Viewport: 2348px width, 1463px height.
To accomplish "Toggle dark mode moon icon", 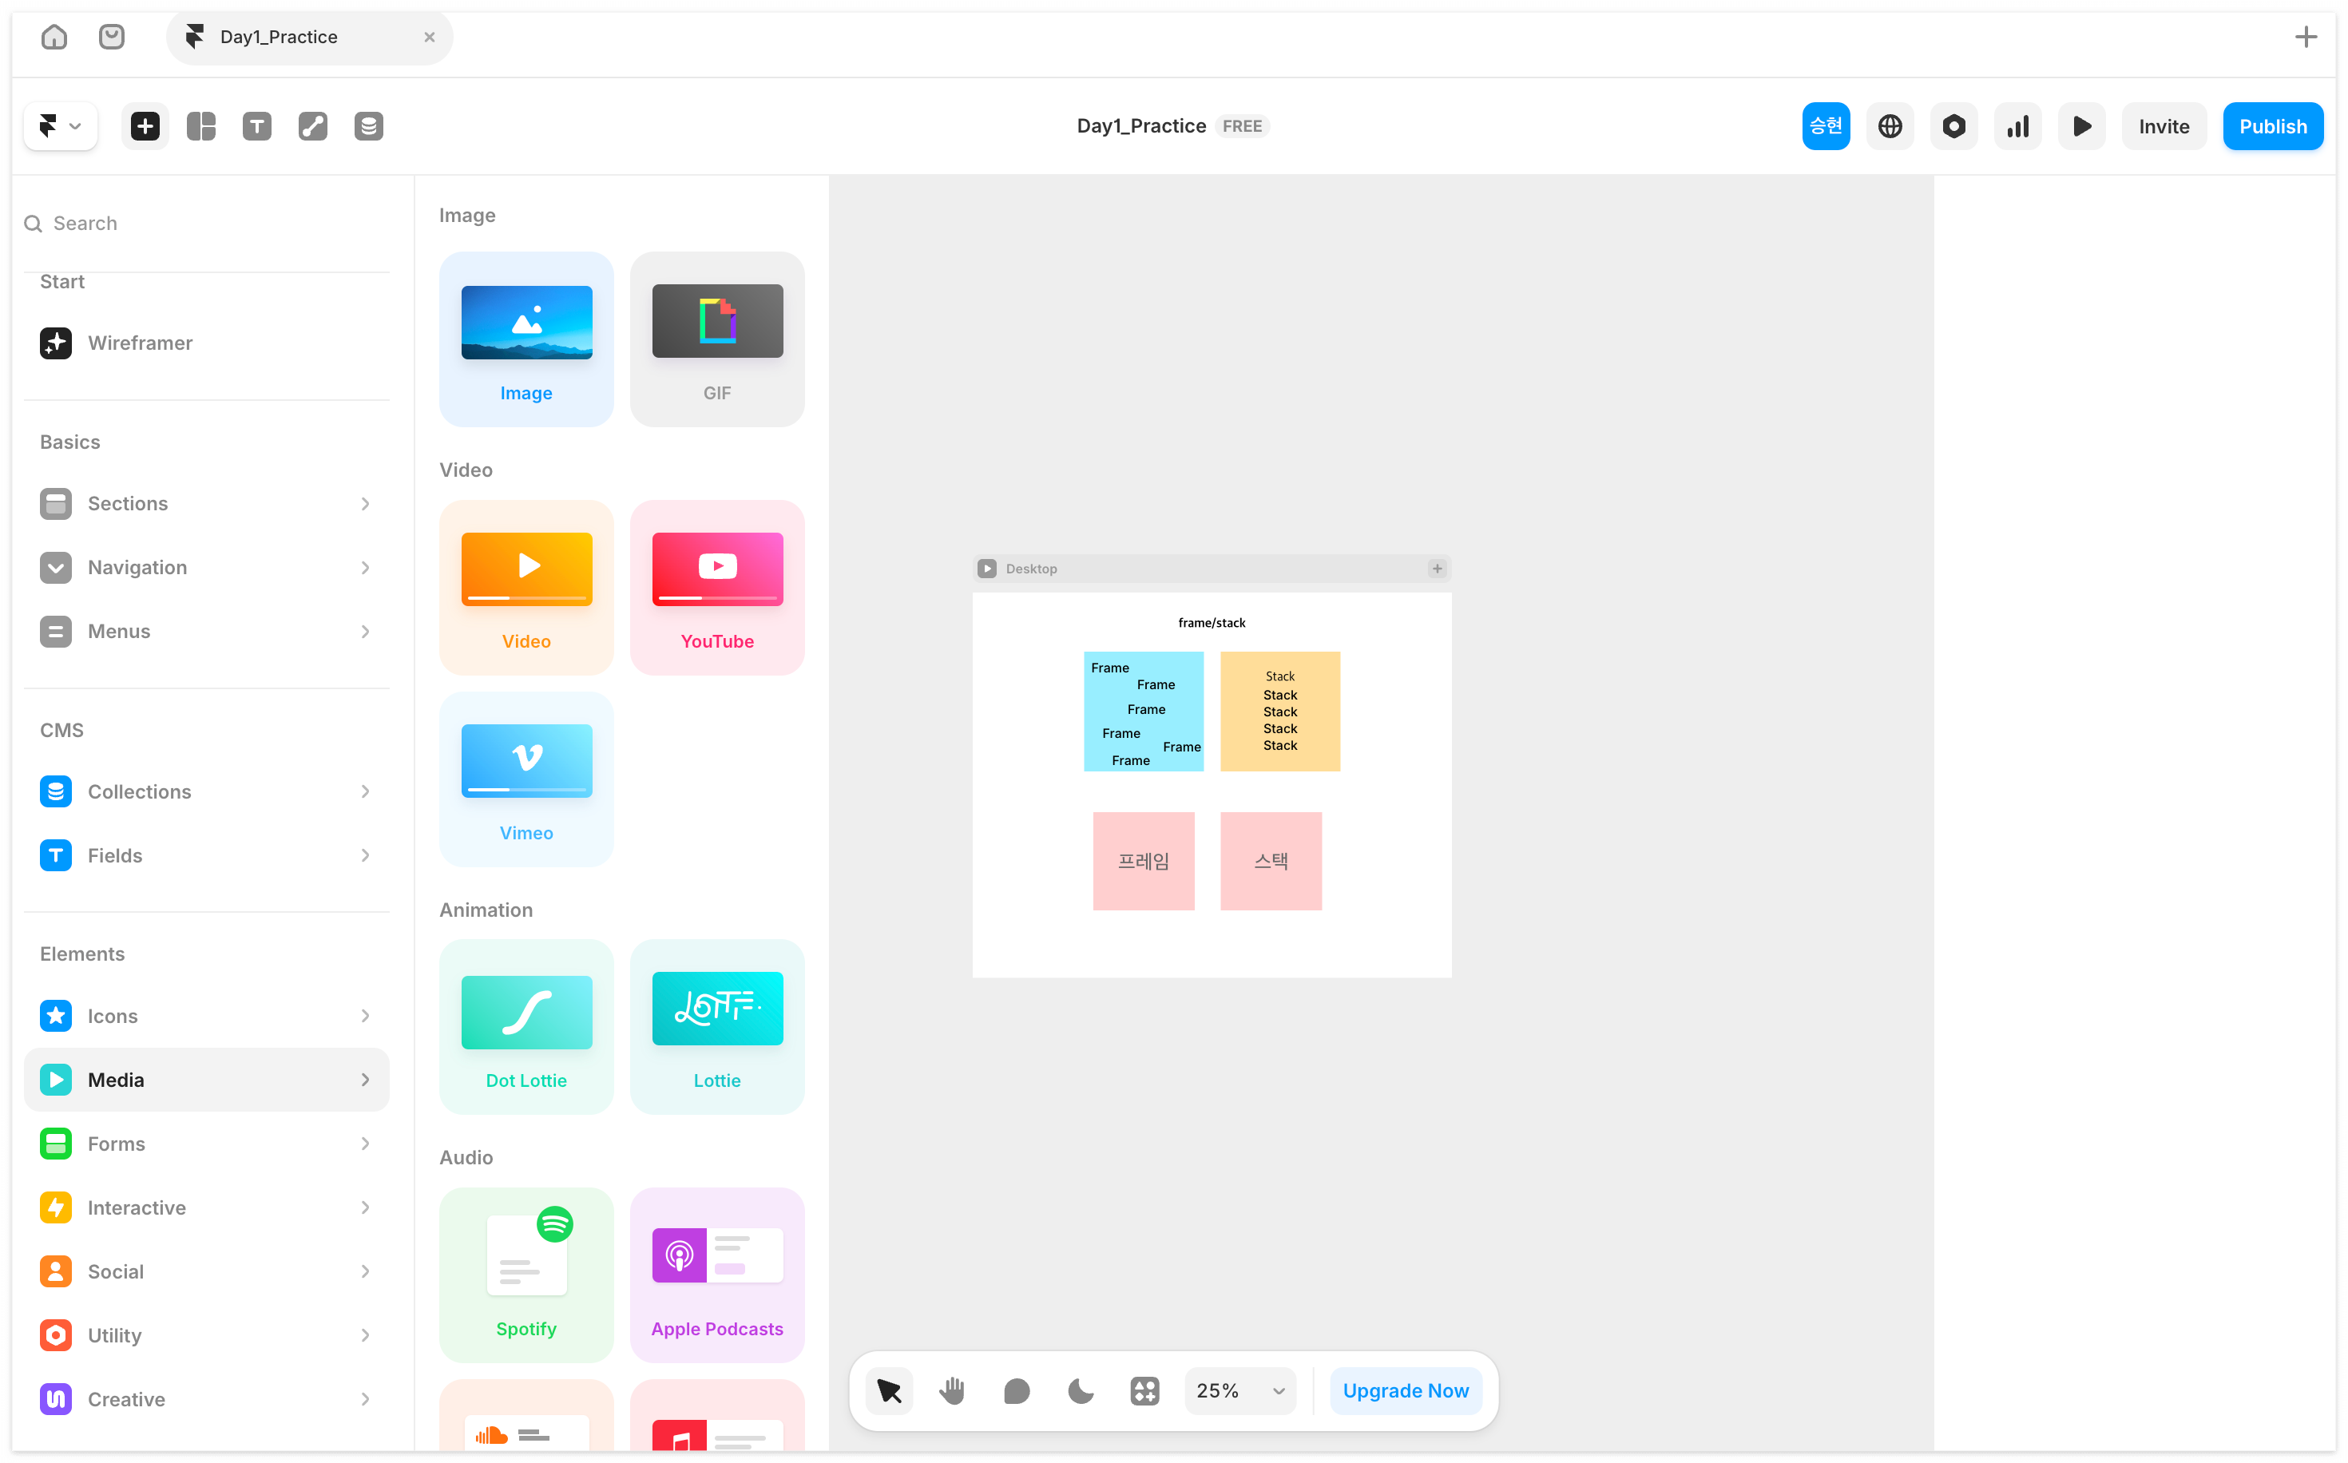I will (1081, 1390).
